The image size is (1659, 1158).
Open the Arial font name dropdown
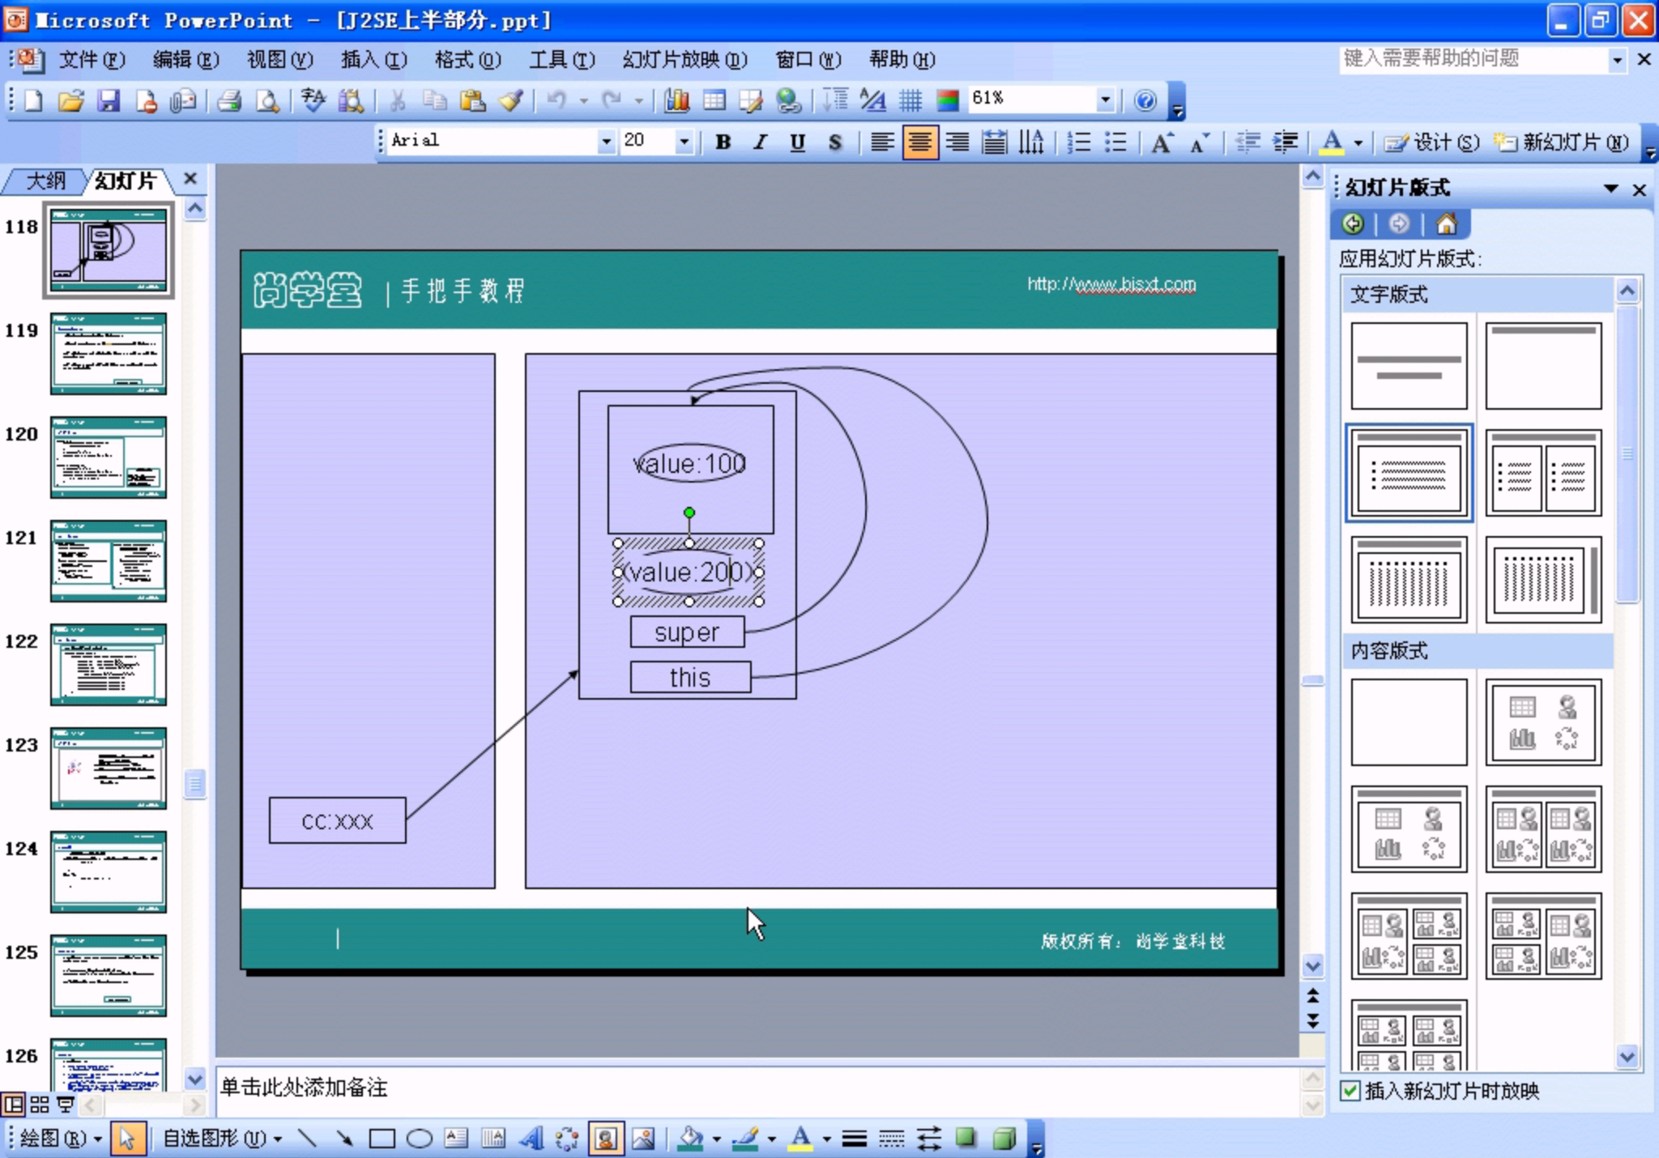(606, 142)
